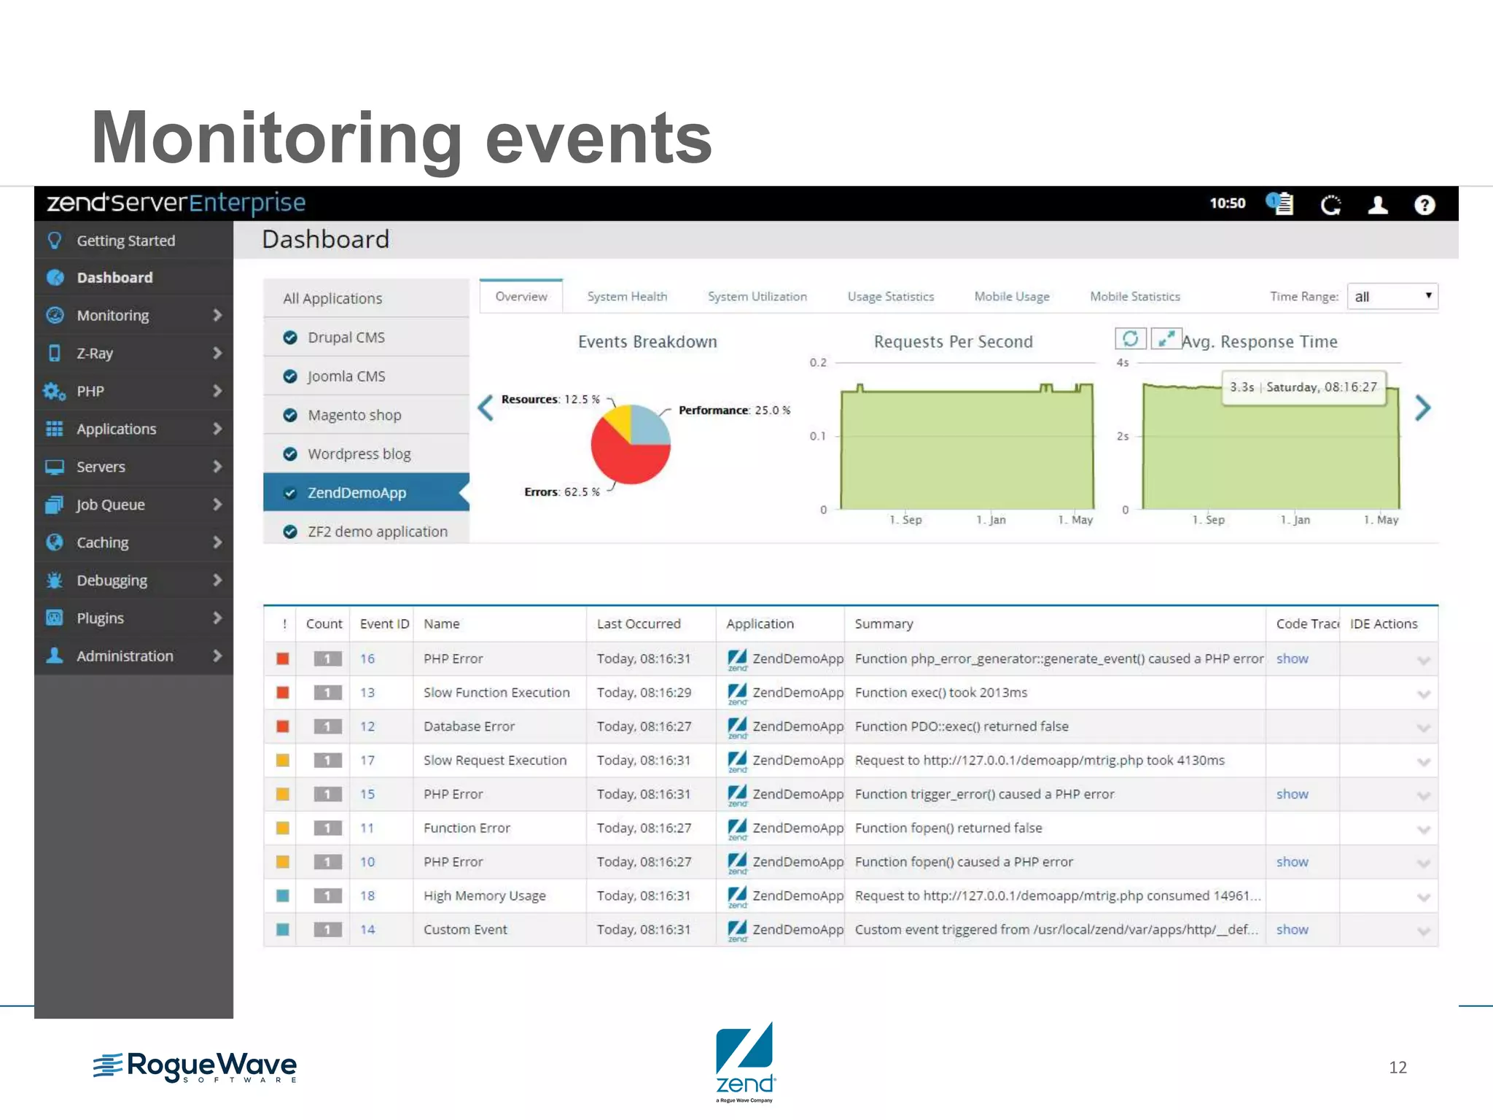Select All Applications in the list
Viewport: 1493px width, 1120px height.
point(366,298)
